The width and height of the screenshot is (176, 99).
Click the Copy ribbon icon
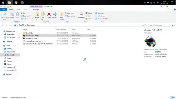pos(12,14)
